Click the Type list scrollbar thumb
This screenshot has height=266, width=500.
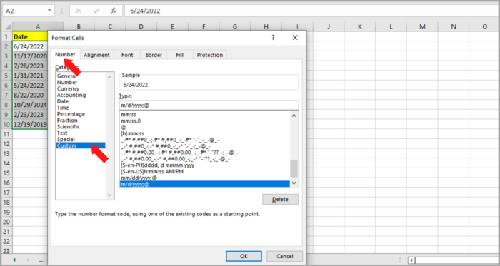(294, 168)
